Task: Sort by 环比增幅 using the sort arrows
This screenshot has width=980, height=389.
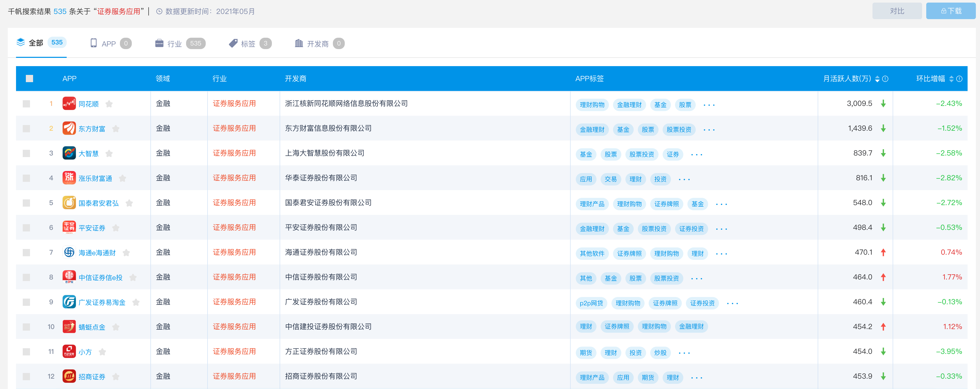Action: 952,79
